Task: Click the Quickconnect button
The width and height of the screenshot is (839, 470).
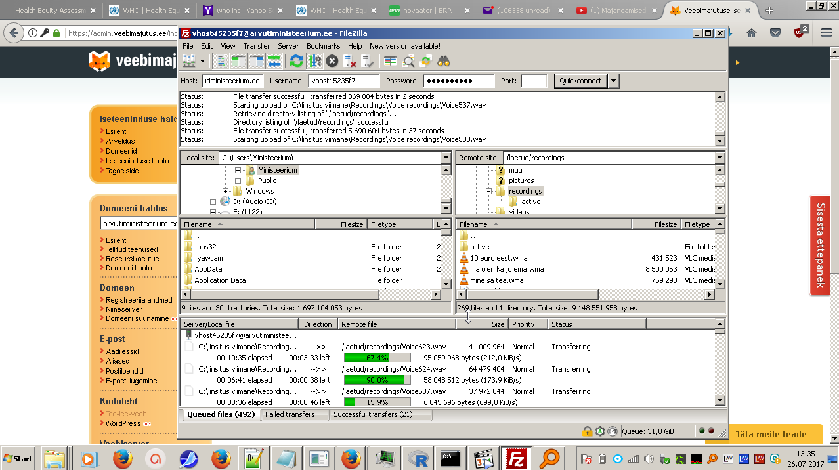Action: pyautogui.click(x=580, y=81)
